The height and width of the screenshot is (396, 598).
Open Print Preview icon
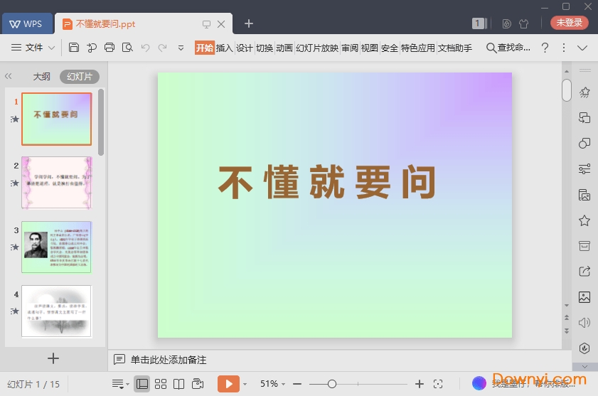pos(127,48)
